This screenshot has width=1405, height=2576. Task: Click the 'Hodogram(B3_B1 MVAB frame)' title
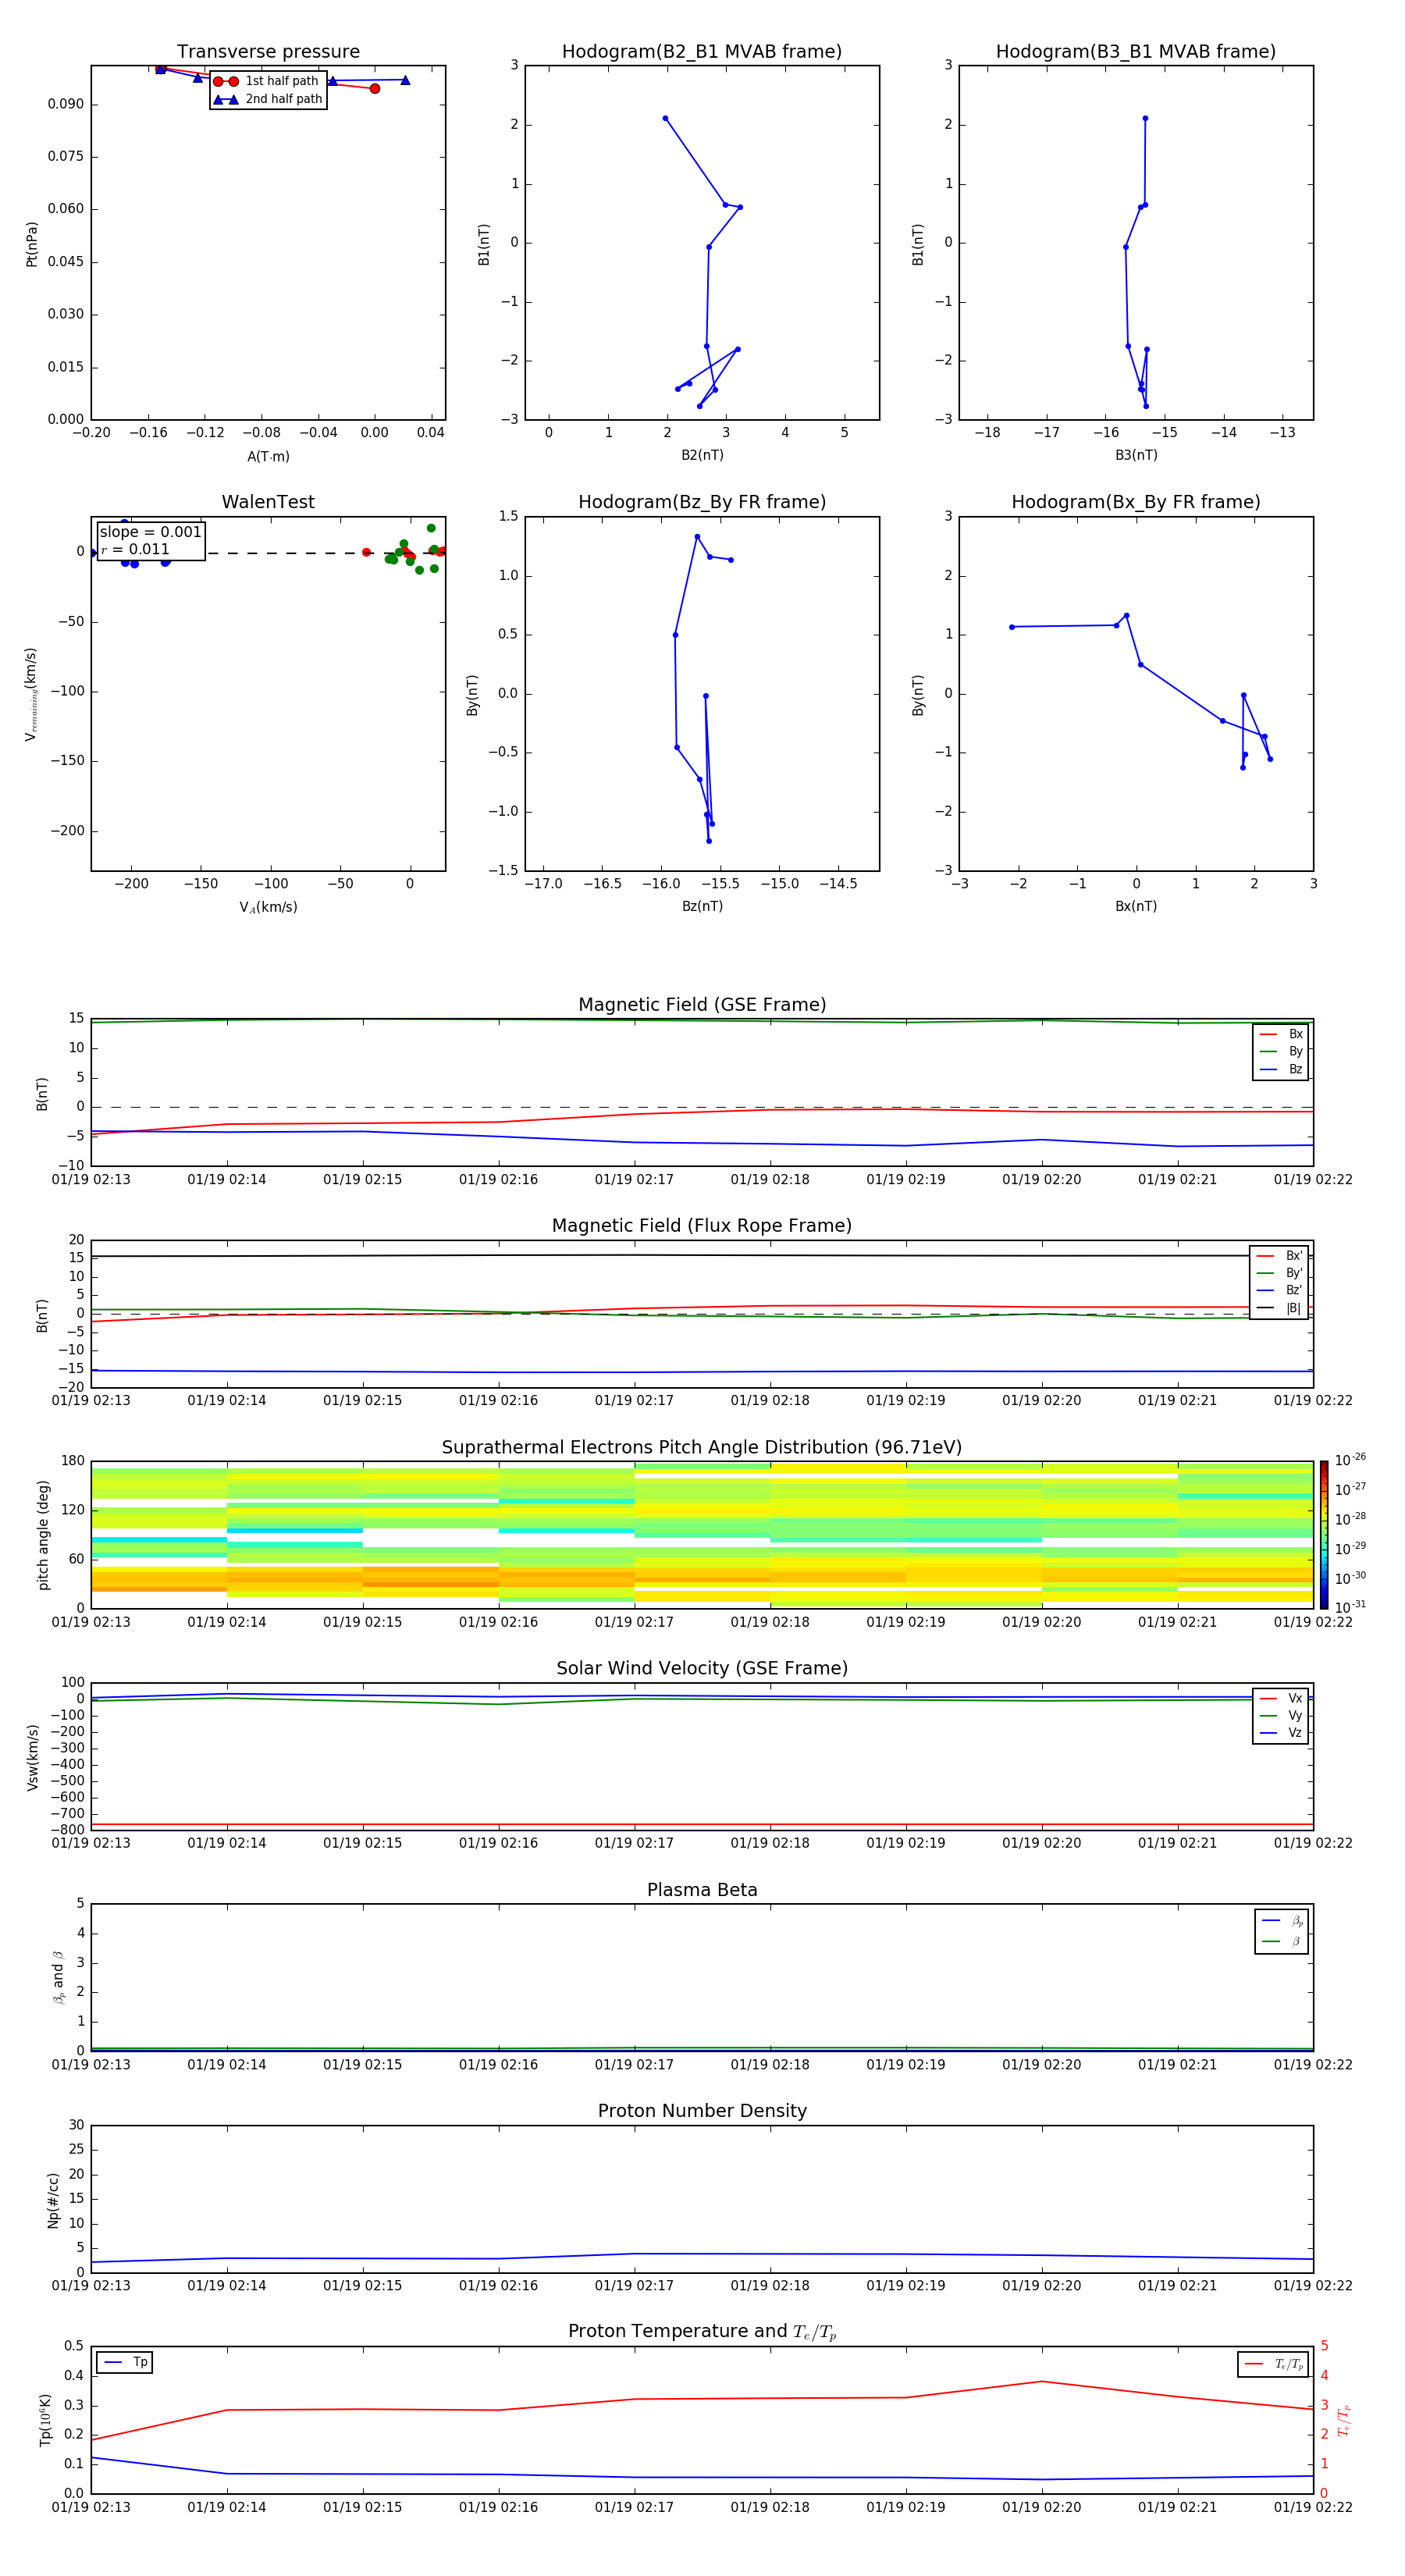tap(1136, 52)
